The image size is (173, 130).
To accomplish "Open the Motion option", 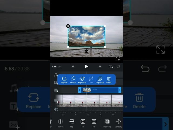I will [73, 80].
